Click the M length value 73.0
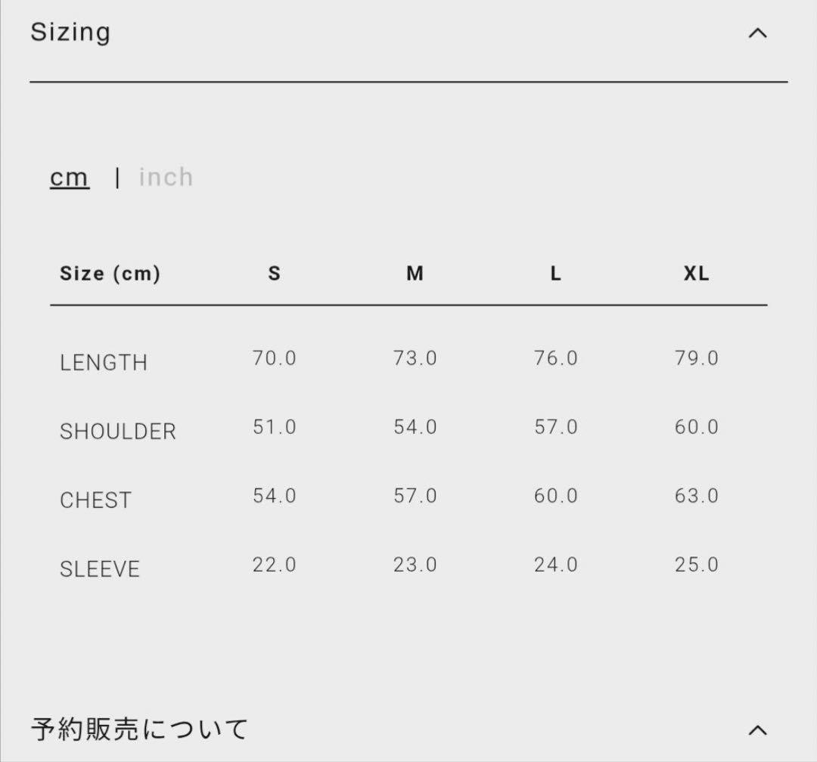 tap(415, 358)
